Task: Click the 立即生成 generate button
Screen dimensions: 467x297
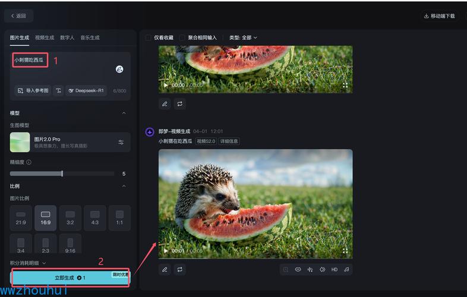Action: [x=70, y=277]
